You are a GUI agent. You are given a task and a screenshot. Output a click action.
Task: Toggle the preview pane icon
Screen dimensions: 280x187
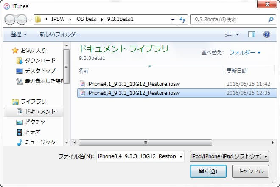point(252,34)
